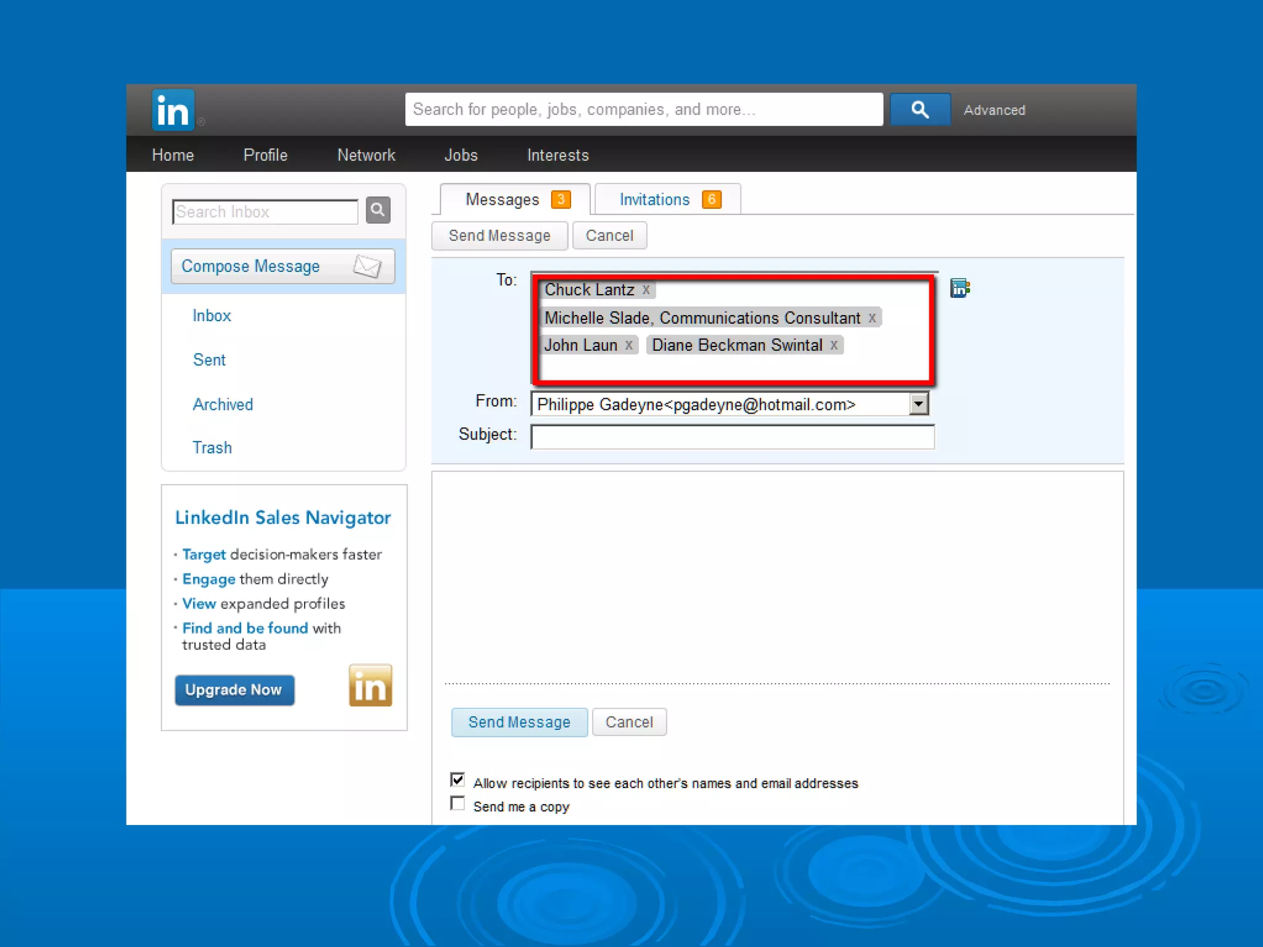Open the Archived folder
The image size is (1263, 947).
point(223,404)
